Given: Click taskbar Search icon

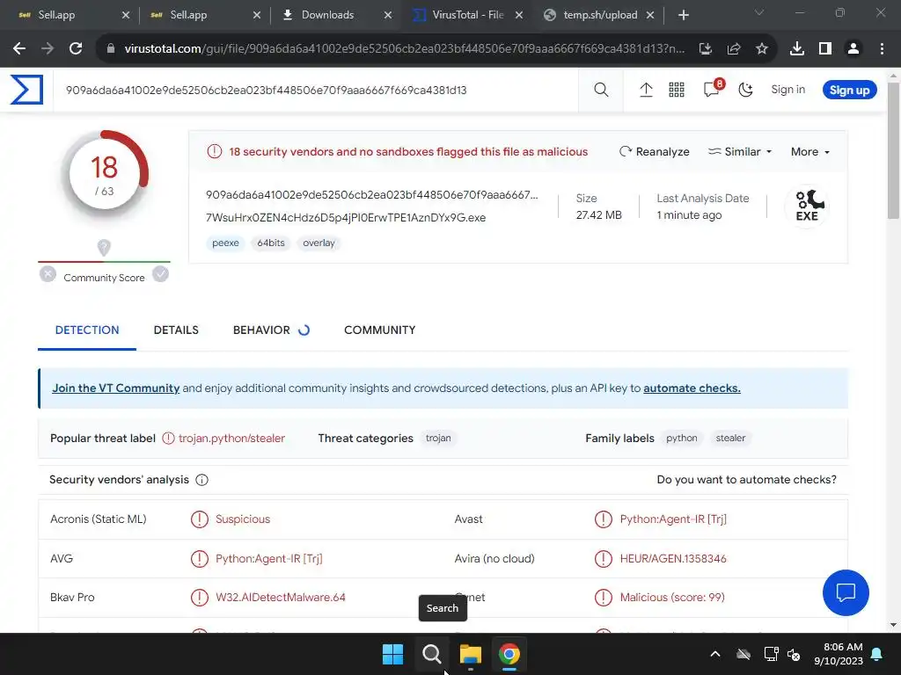Looking at the screenshot, I should pyautogui.click(x=431, y=654).
